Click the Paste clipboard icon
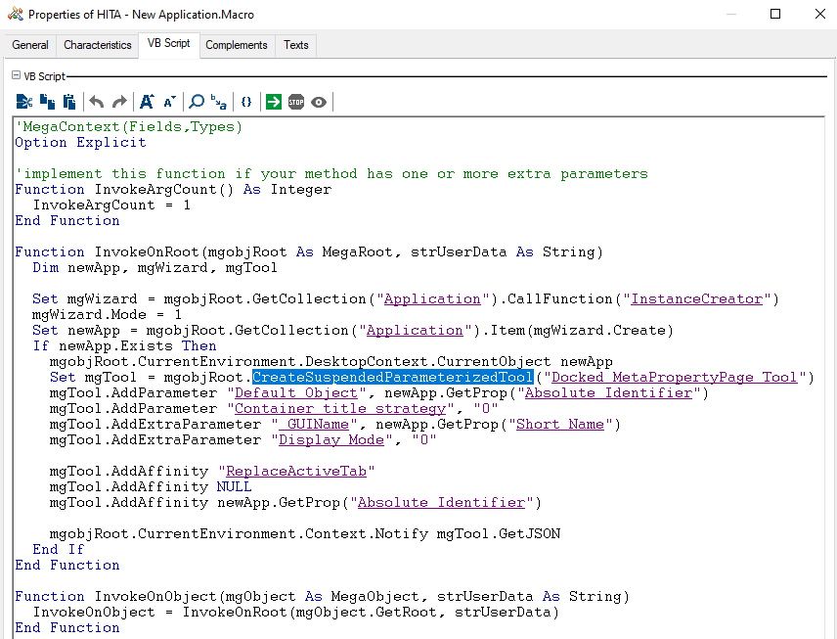Viewport: 837px width, 639px height. pyautogui.click(x=69, y=102)
